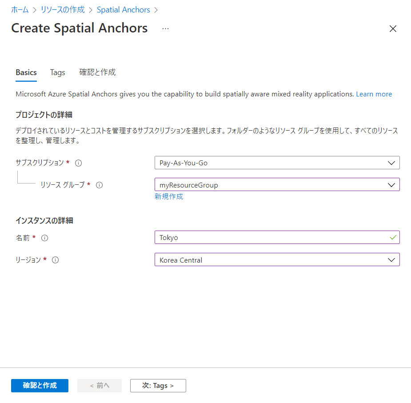
Task: Click the リソース グループ label
Action: (x=63, y=184)
